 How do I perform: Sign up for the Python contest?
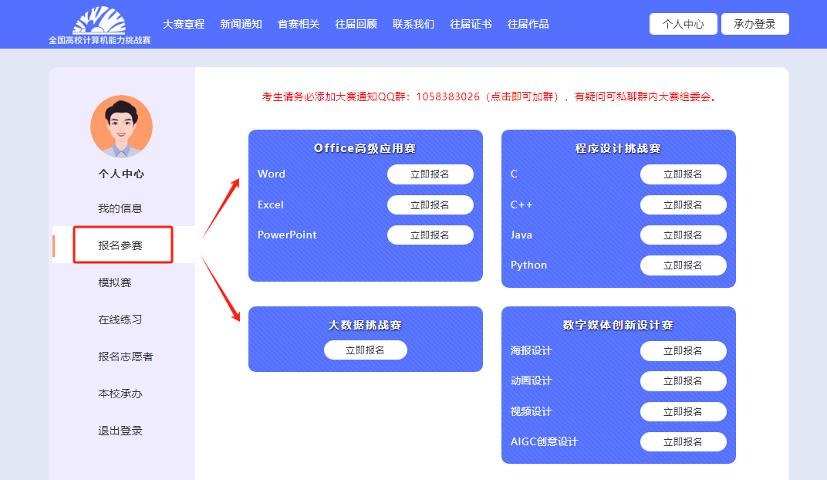pyautogui.click(x=683, y=265)
